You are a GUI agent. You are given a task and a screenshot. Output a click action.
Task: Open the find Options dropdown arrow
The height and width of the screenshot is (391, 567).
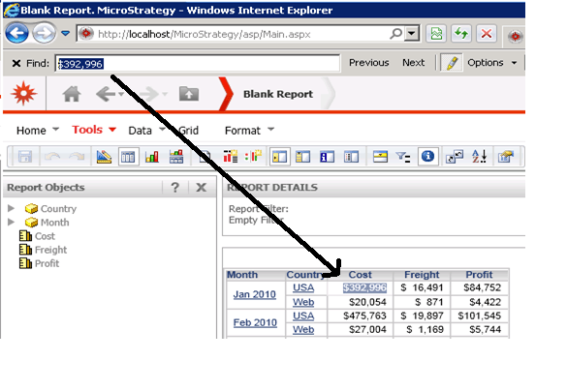514,63
